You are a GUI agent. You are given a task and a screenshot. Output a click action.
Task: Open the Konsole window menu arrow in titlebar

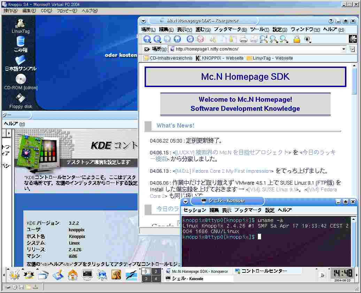pyautogui.click(x=186, y=201)
